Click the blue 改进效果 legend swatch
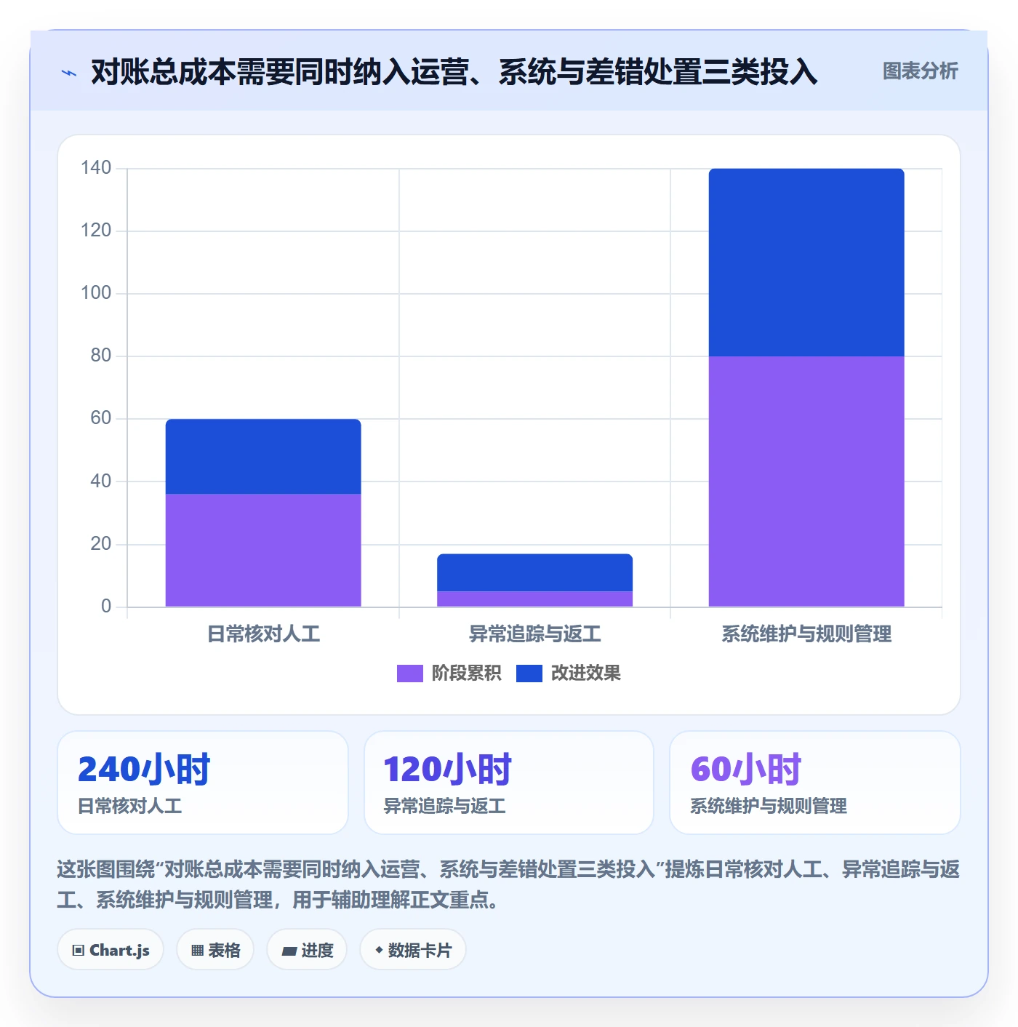 (529, 674)
